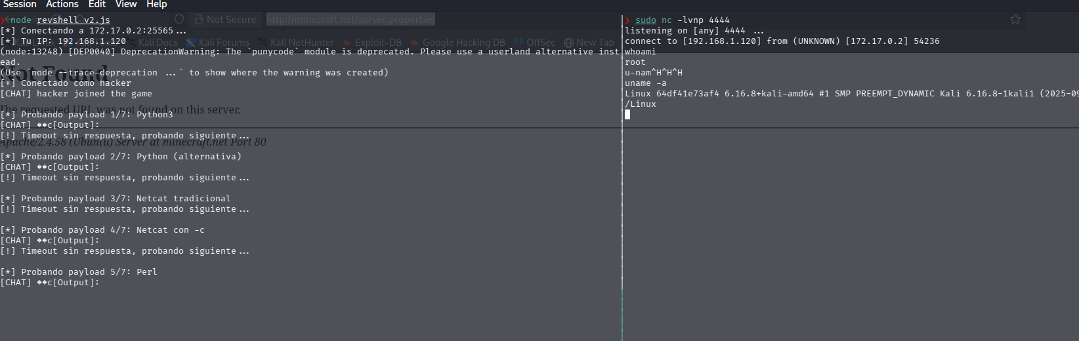This screenshot has height=341, width=1079.
Task: Click the 'whoami' line in right terminal
Action: [640, 52]
